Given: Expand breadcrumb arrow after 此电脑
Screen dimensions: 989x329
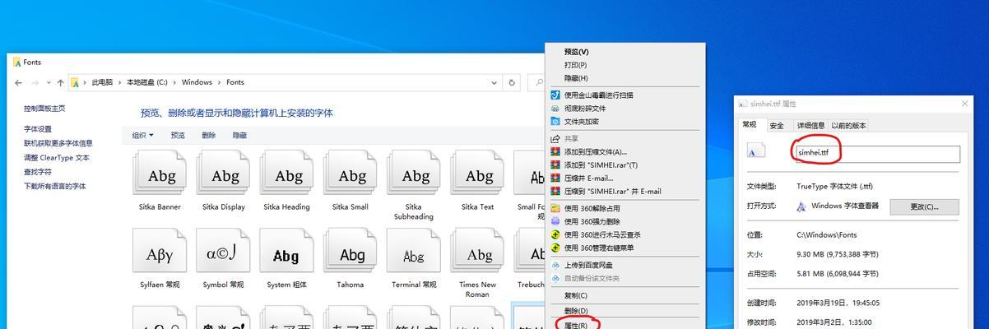Looking at the screenshot, I should (119, 82).
